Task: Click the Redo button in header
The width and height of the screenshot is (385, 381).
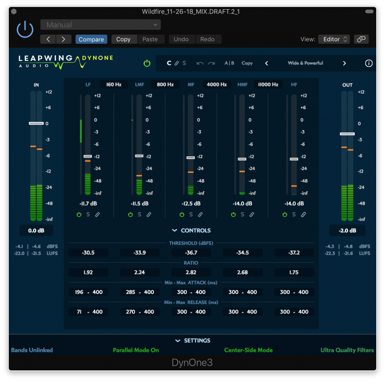Action: [207, 39]
